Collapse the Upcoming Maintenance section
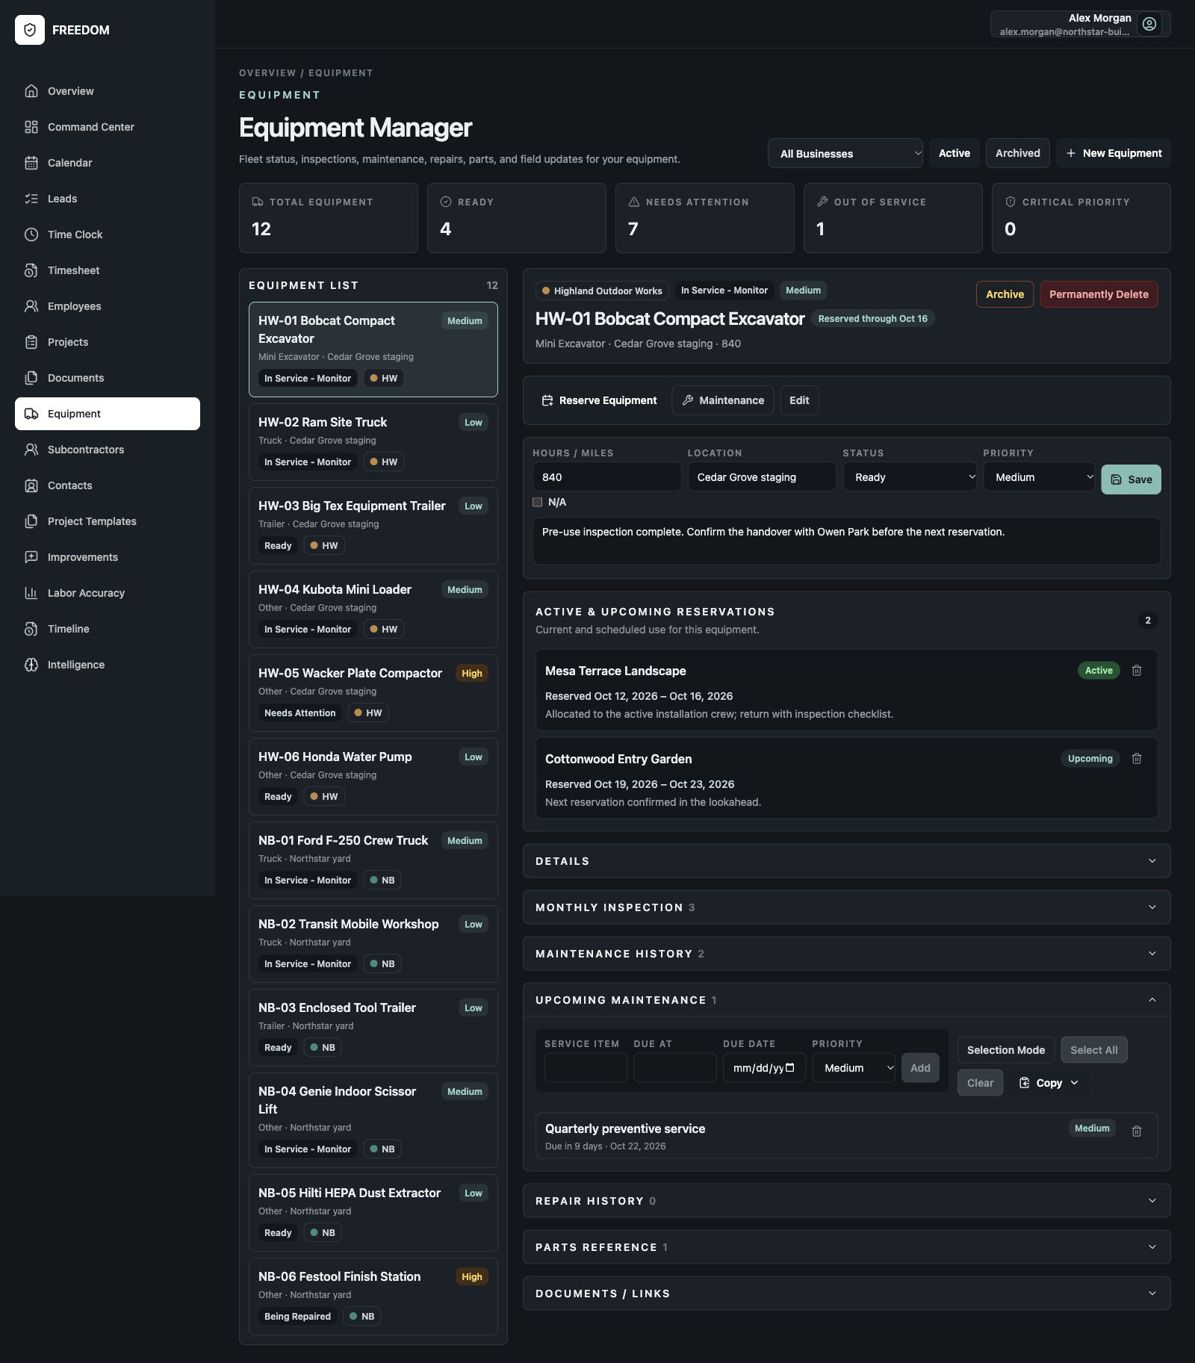 click(847, 1000)
